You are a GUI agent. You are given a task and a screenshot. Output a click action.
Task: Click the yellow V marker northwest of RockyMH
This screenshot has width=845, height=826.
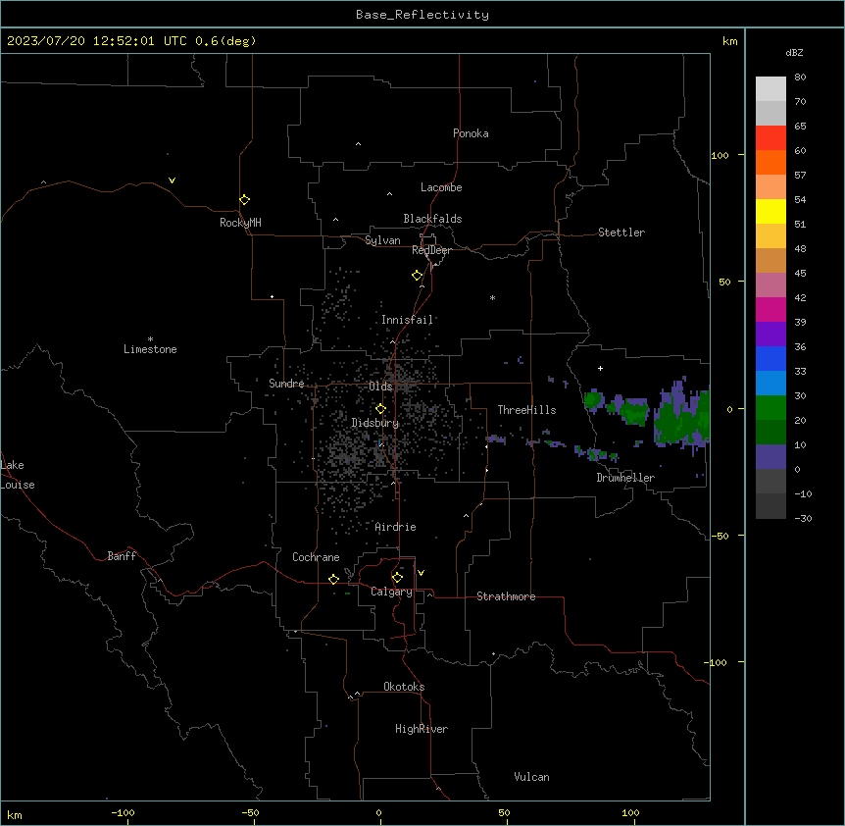(172, 181)
